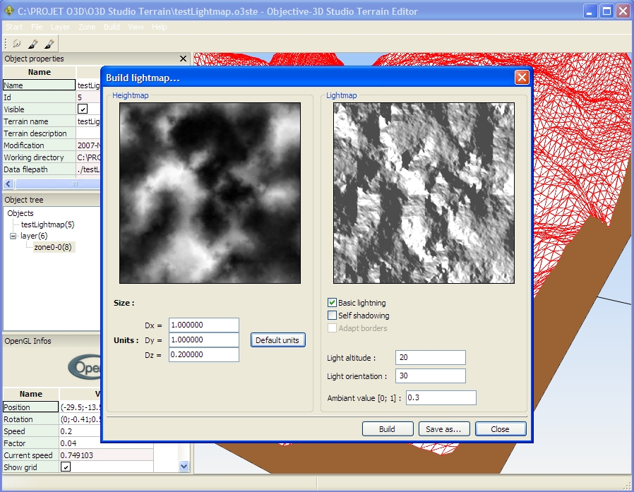Click the Heightmap preview image
This screenshot has height=492, width=634.
(x=210, y=193)
